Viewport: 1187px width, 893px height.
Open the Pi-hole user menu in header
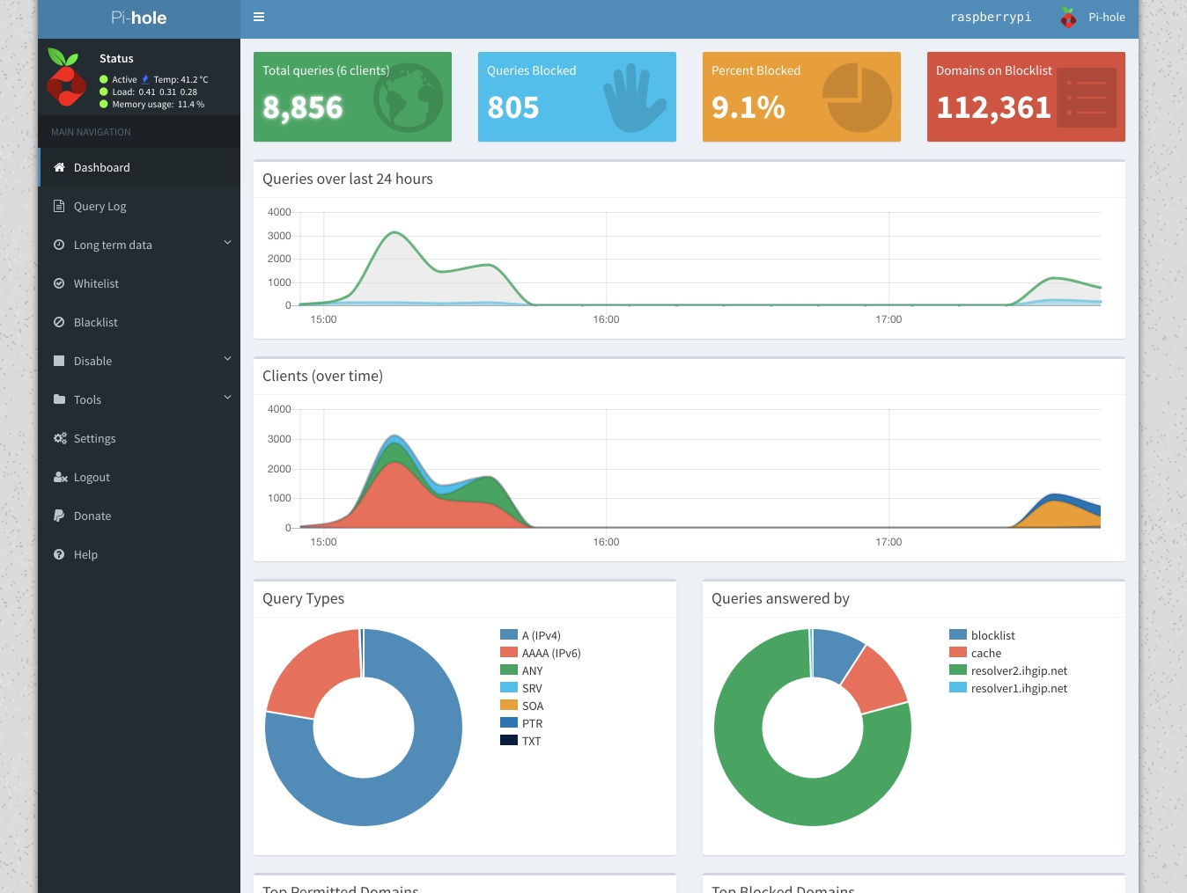click(1093, 17)
